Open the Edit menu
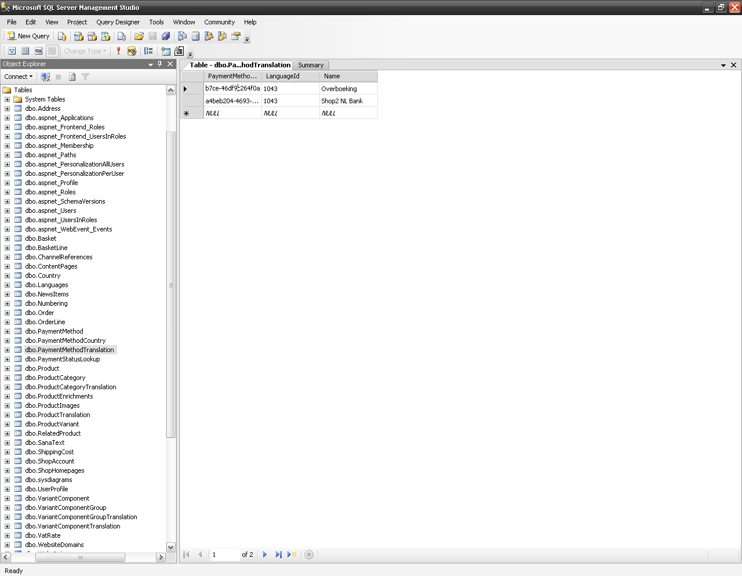The height and width of the screenshot is (576, 742). click(x=31, y=22)
